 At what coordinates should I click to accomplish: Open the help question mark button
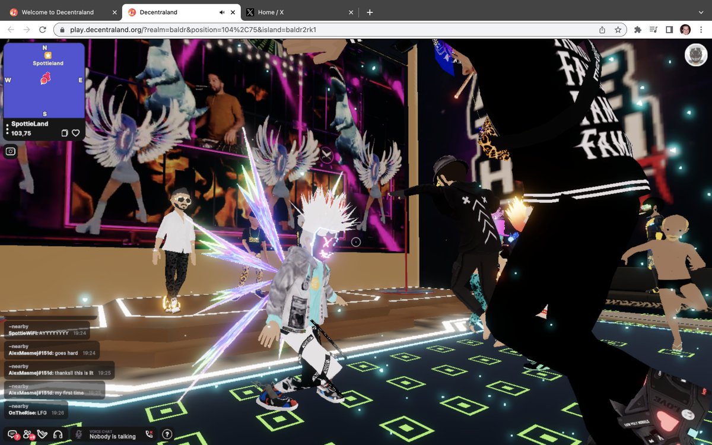point(167,434)
